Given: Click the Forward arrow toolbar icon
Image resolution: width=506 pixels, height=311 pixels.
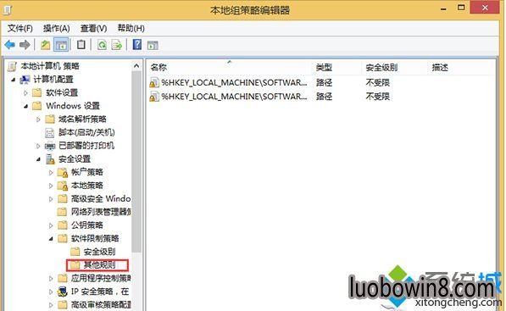Looking at the screenshot, I should point(25,45).
